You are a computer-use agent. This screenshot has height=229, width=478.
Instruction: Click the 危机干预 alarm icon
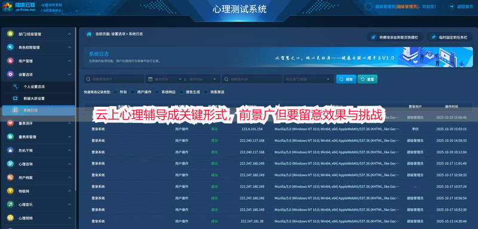click(x=10, y=150)
